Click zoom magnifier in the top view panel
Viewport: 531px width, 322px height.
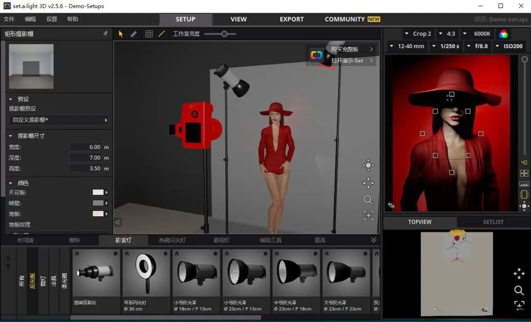pyautogui.click(x=519, y=291)
